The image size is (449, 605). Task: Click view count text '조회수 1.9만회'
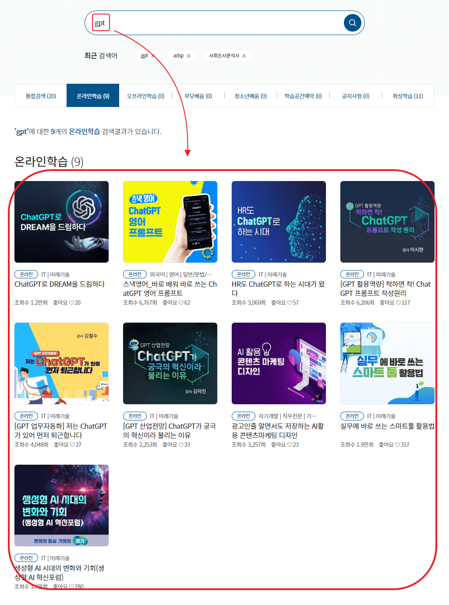point(357,445)
